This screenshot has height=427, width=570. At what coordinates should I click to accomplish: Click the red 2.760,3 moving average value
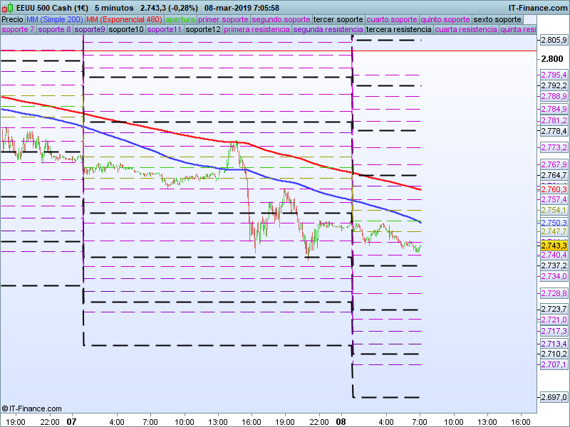pyautogui.click(x=554, y=189)
